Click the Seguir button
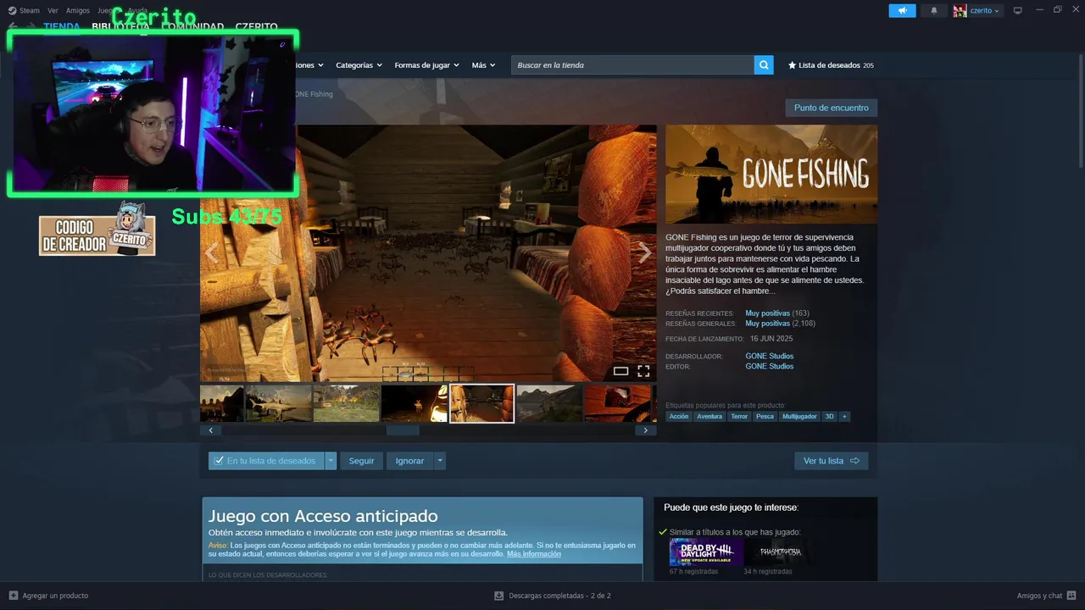The height and width of the screenshot is (610, 1085). click(361, 461)
